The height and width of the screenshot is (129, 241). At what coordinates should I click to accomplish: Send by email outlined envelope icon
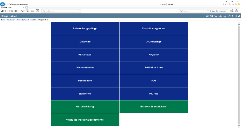(x=234, y=16)
